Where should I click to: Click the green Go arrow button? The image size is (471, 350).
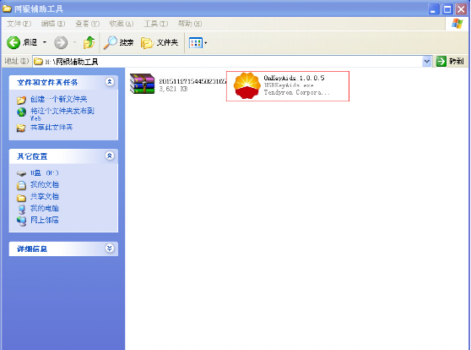441,62
